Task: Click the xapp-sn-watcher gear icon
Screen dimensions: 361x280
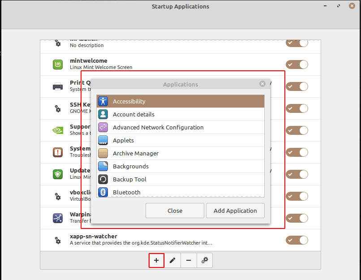Action: tap(58, 240)
